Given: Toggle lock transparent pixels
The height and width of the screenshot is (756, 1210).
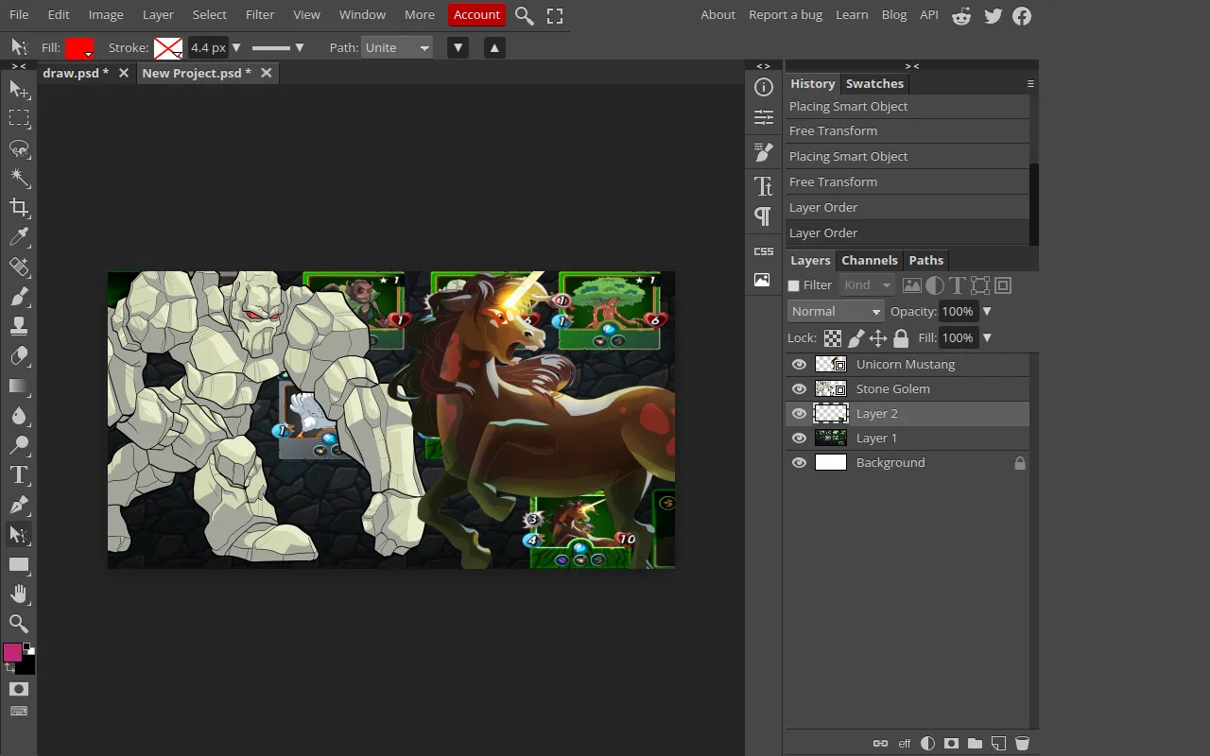Looking at the screenshot, I should click(832, 338).
